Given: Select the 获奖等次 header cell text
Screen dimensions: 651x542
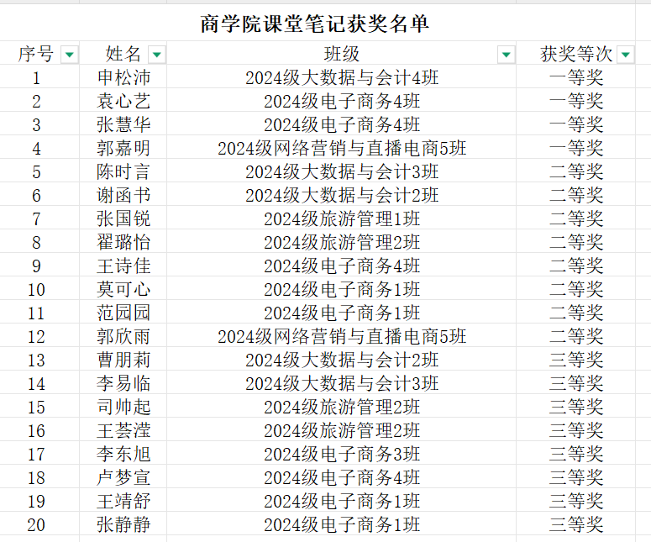Looking at the screenshot, I should click(576, 55).
